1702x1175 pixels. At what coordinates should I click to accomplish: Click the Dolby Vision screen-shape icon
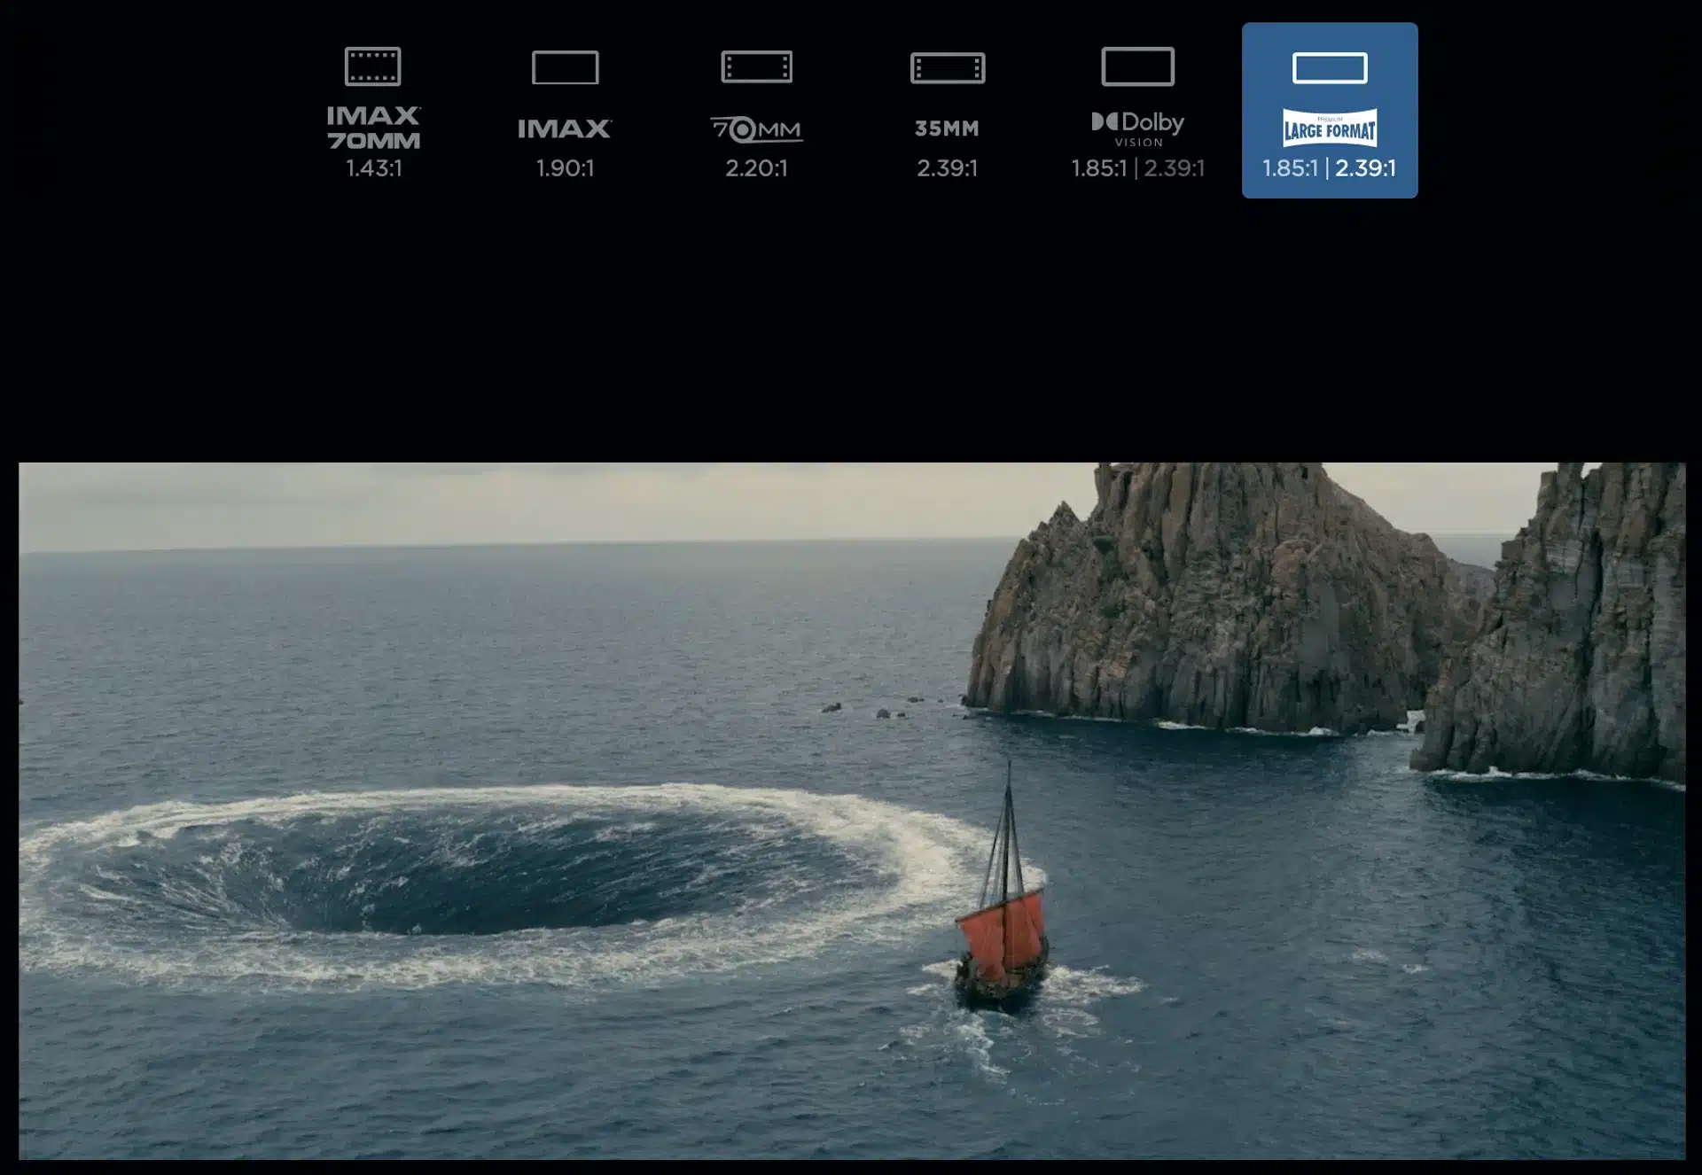(1138, 66)
